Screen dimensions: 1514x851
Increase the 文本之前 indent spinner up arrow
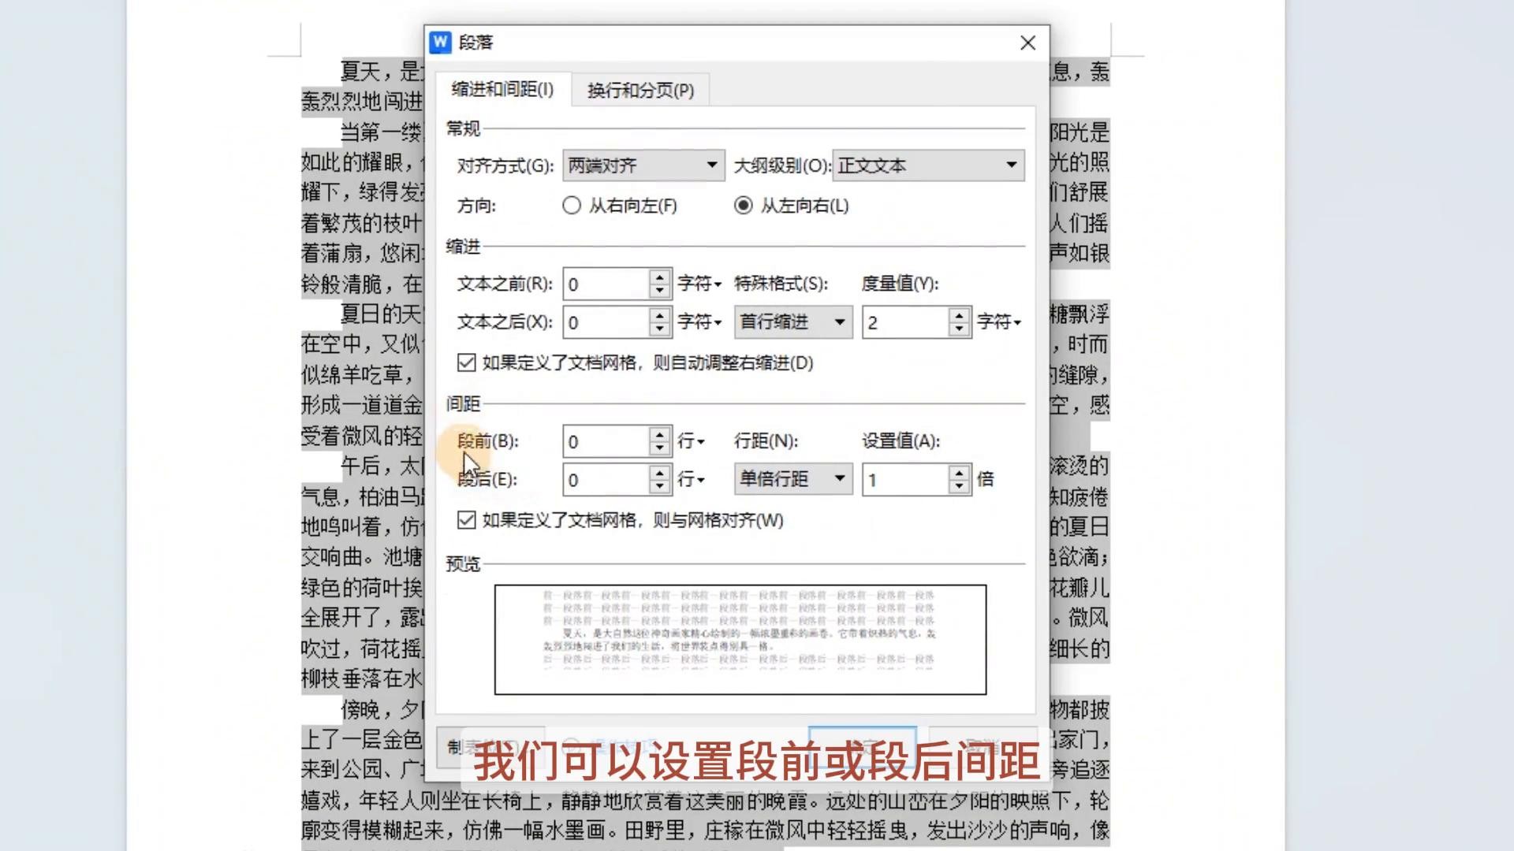pos(660,277)
